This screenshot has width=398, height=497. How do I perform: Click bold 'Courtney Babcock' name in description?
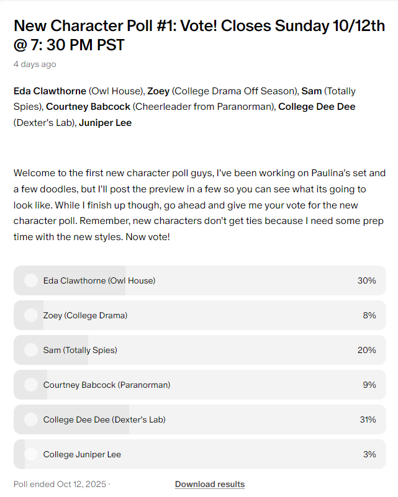pos(88,107)
